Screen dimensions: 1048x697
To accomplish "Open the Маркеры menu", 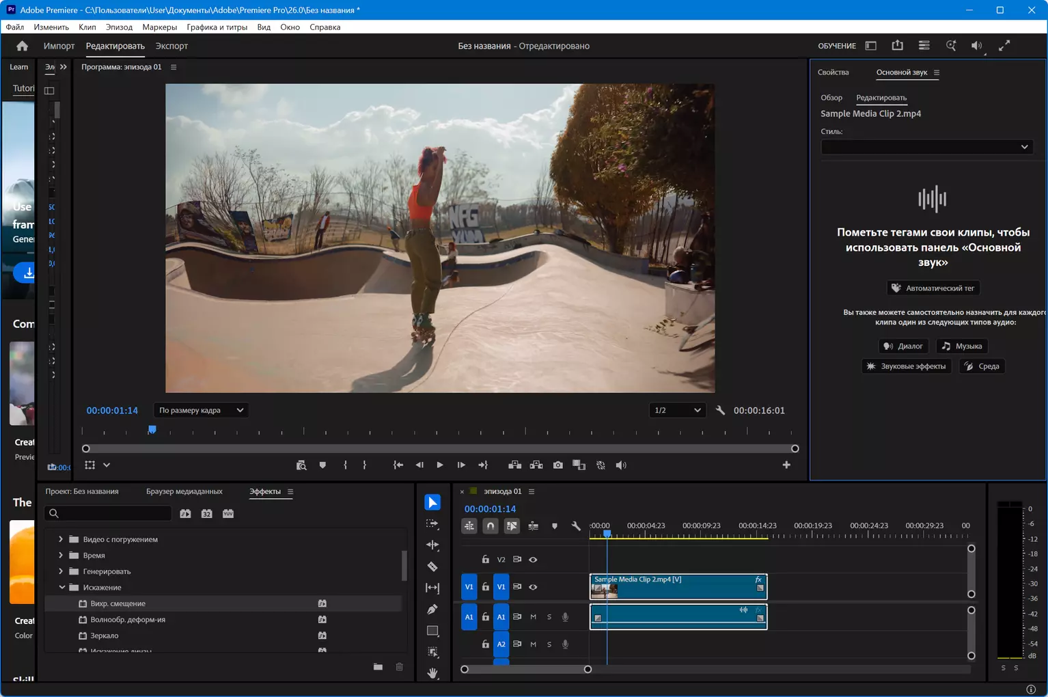I will [x=159, y=27].
